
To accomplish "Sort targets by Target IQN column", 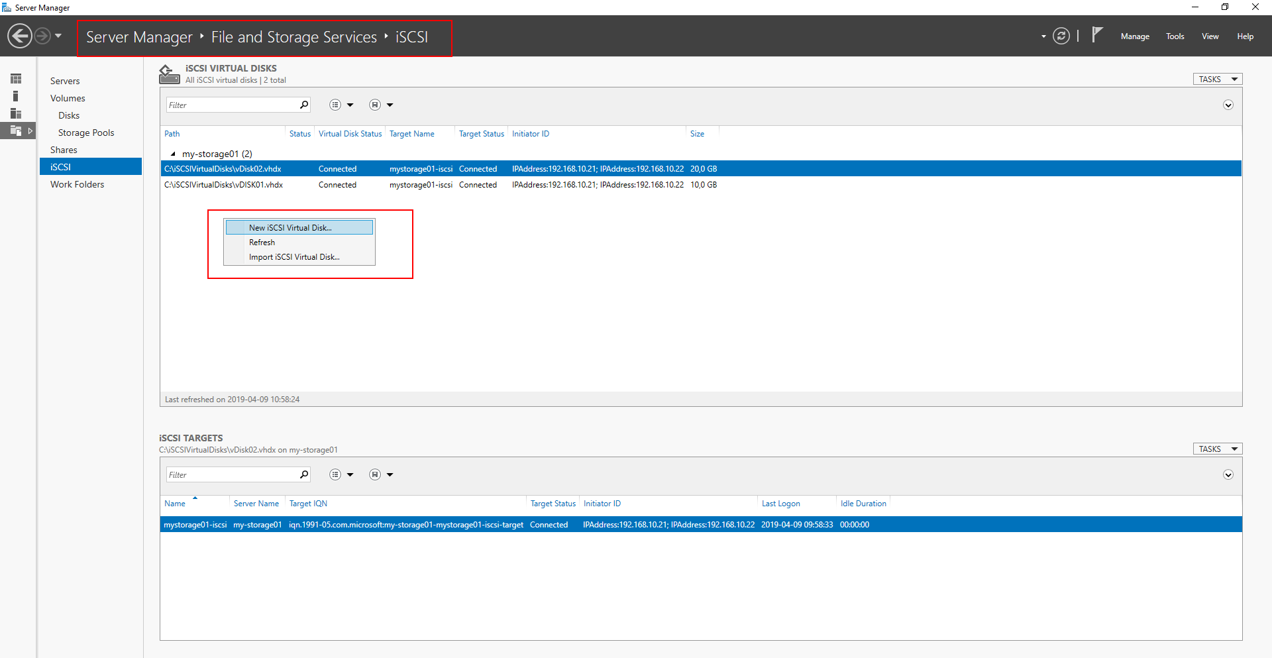I will point(308,504).
